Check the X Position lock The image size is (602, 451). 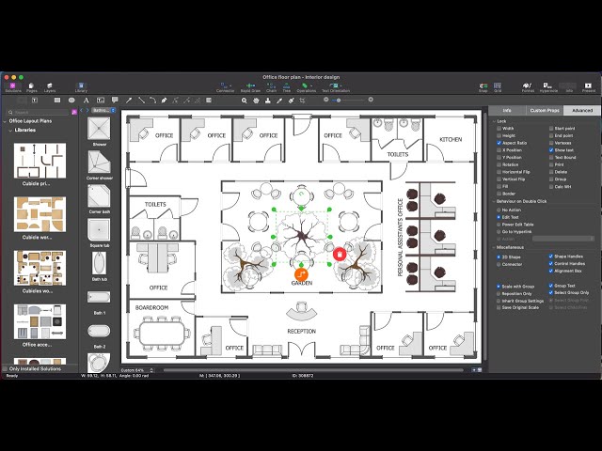coord(499,150)
